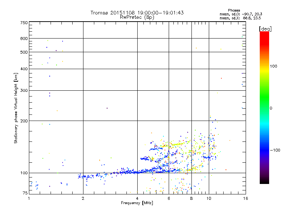
Task: Click the x-axis tick label '2'
Action: [x=83, y=198]
